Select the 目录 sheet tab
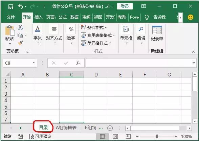199x141 pixels. tap(43, 127)
